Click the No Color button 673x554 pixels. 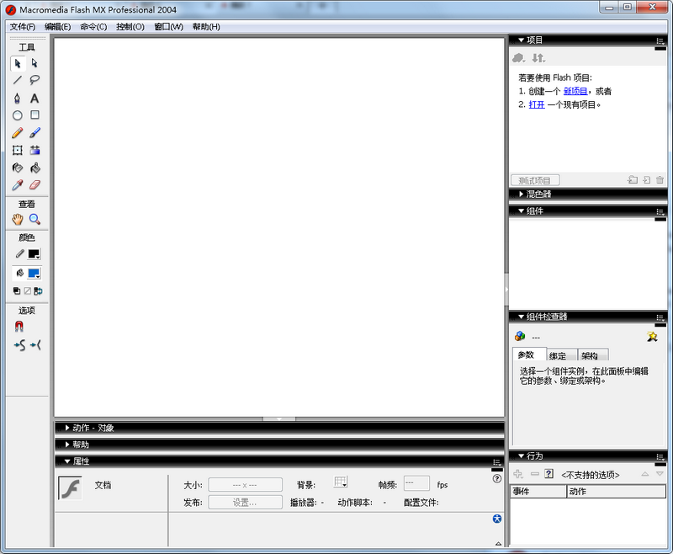[27, 291]
